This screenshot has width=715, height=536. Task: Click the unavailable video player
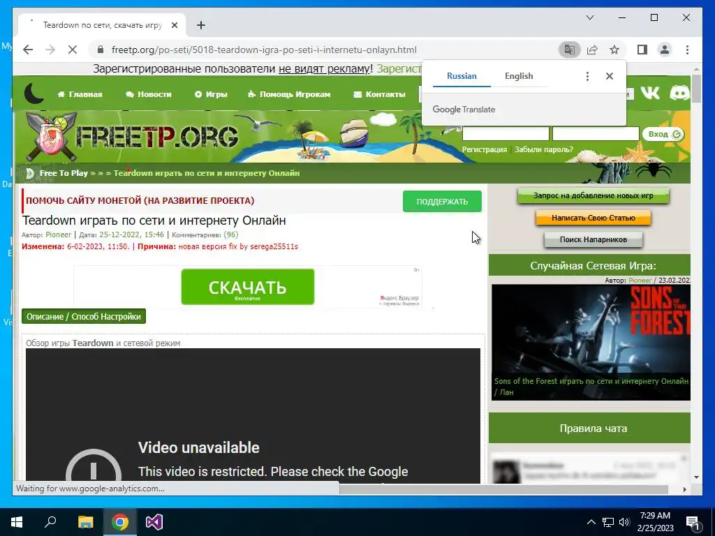[x=253, y=416]
